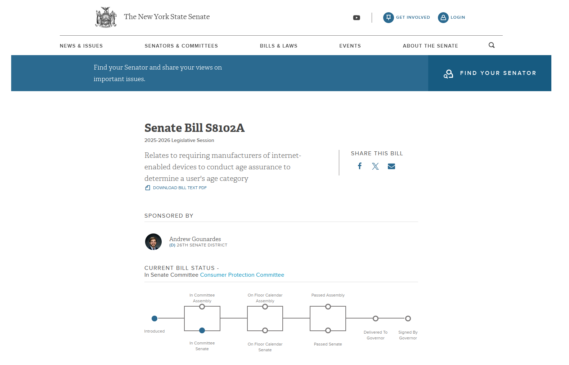Click Andrew Gounardes portrait photo
The width and height of the screenshot is (569, 365).
tap(153, 242)
